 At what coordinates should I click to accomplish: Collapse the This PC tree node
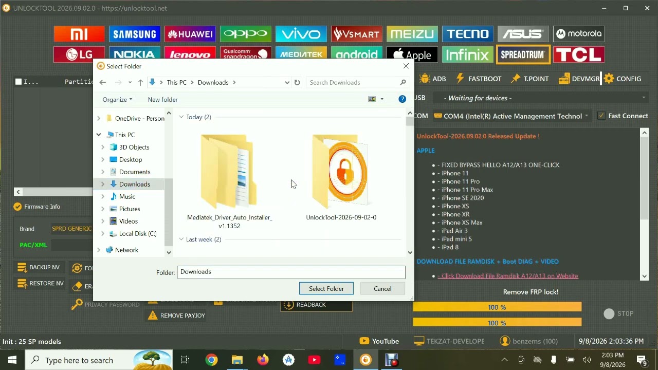99,135
